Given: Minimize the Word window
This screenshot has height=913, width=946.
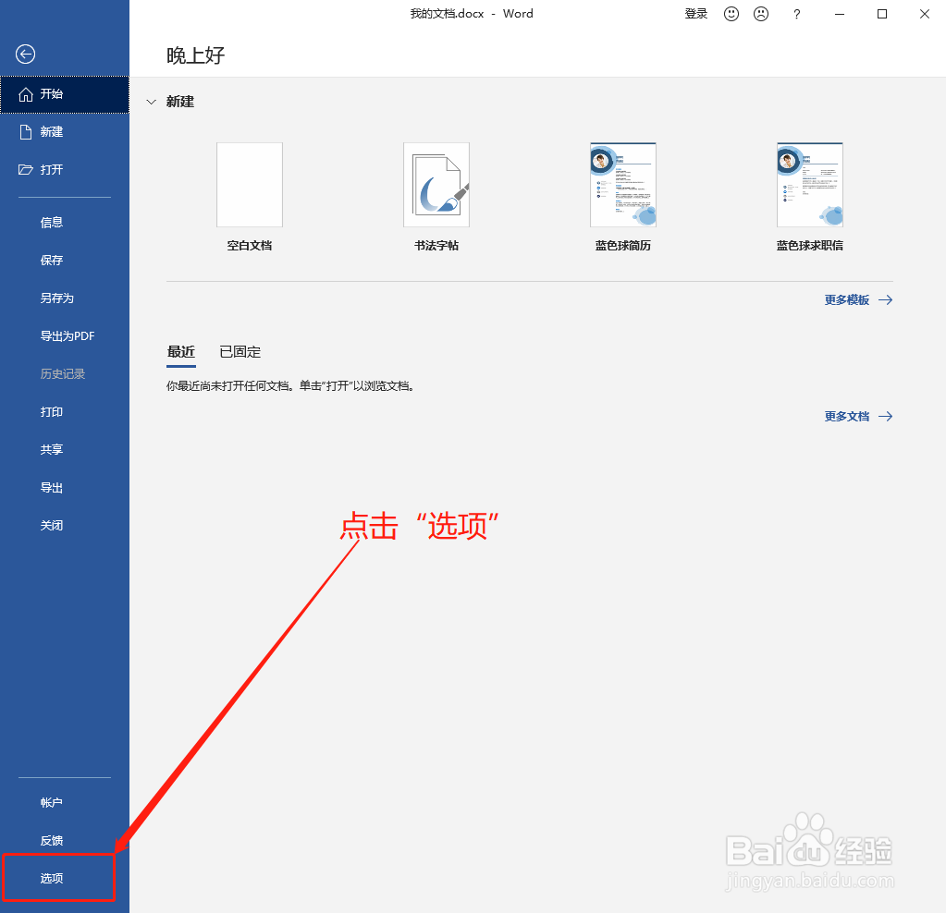Looking at the screenshot, I should [840, 14].
